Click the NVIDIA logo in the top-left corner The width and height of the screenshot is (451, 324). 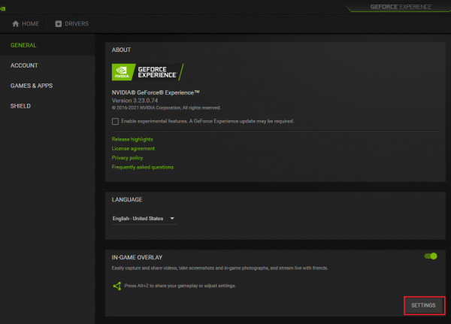[2, 8]
